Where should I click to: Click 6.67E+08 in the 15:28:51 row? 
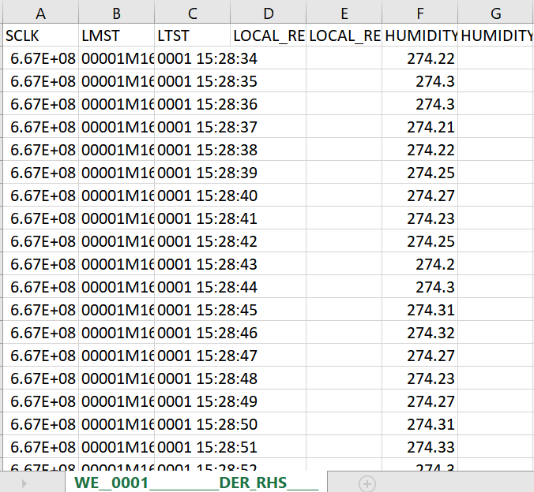point(41,447)
